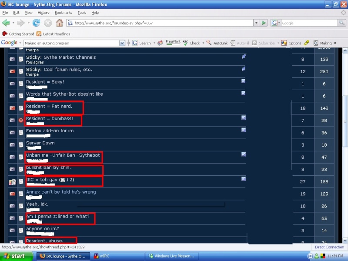Click the yellow highlighter icon
Screen dimensions: 348x261
(x=307, y=43)
